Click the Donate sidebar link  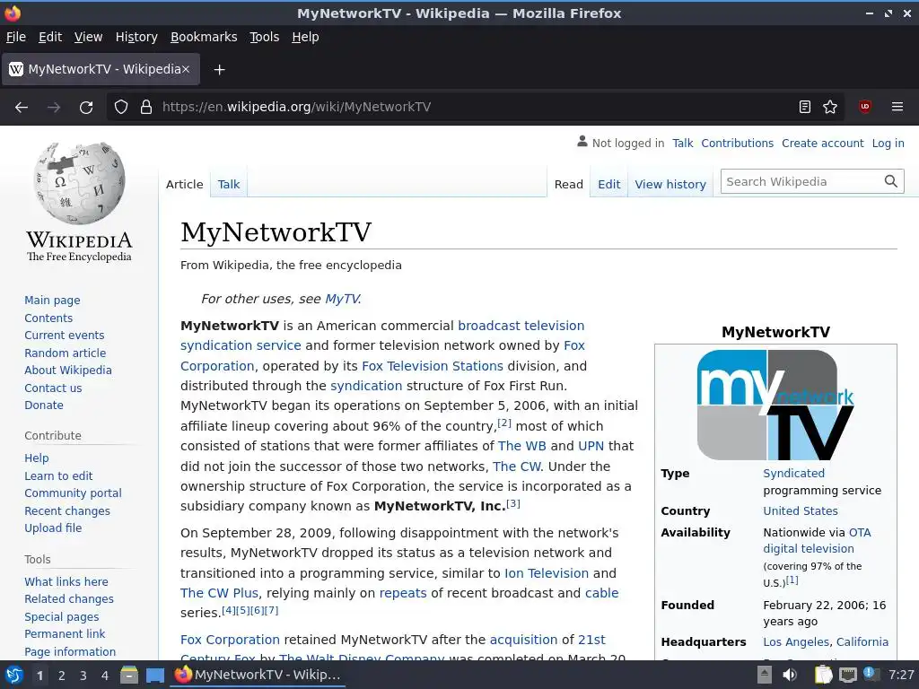(x=44, y=405)
